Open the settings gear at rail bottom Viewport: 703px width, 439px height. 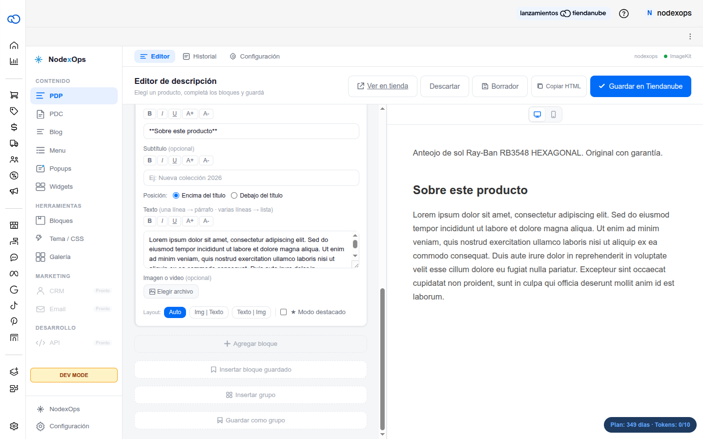click(x=14, y=426)
